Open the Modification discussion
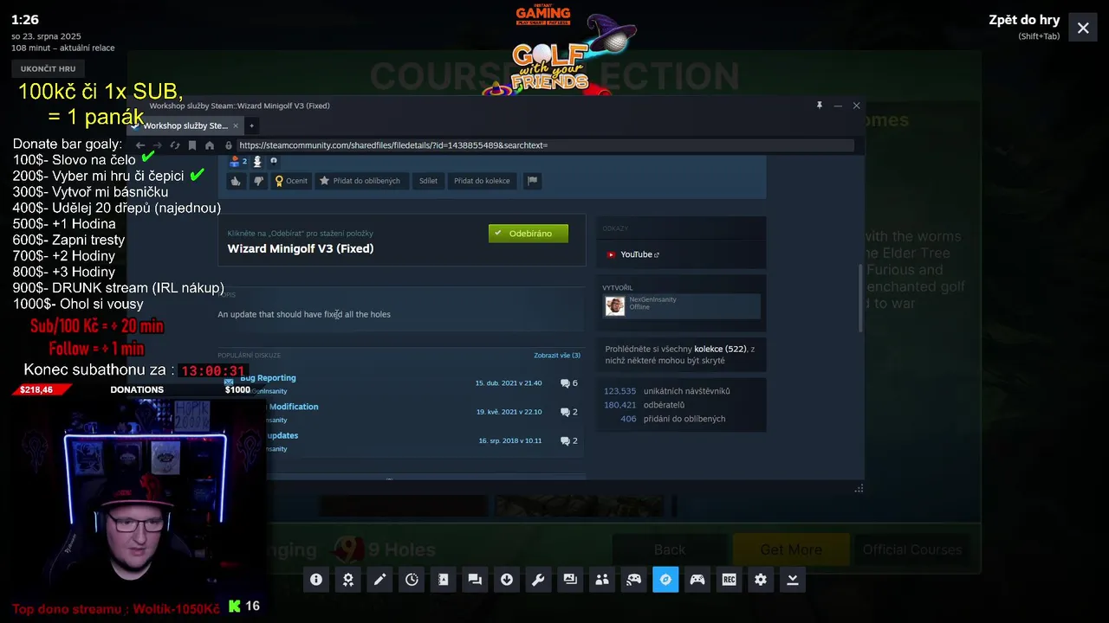Viewport: 1109px width, 623px height. [x=293, y=407]
